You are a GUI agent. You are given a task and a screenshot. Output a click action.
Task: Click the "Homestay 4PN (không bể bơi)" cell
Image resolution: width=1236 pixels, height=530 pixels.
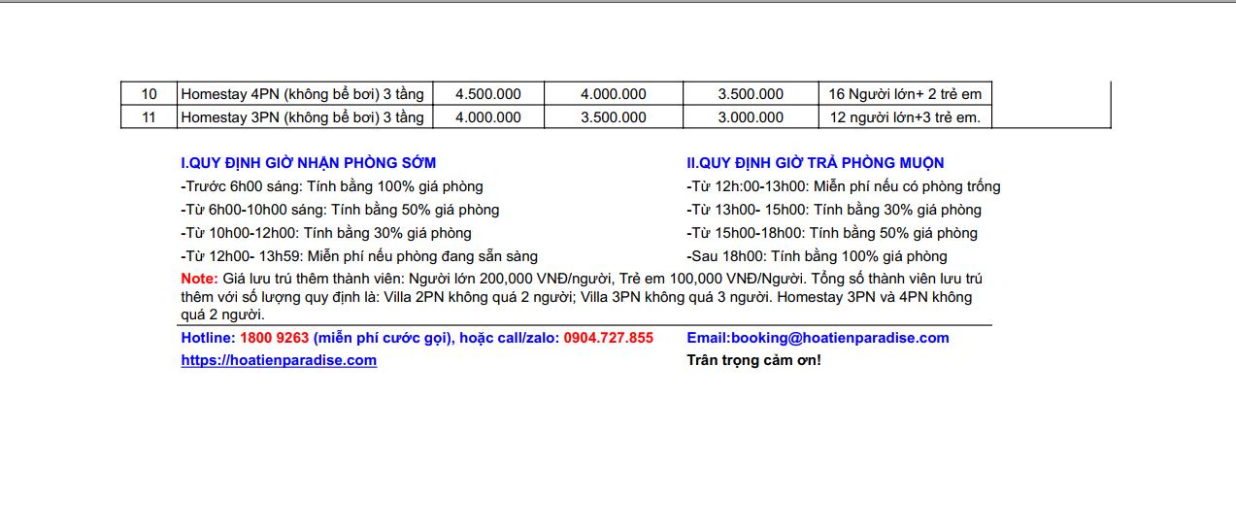[302, 94]
